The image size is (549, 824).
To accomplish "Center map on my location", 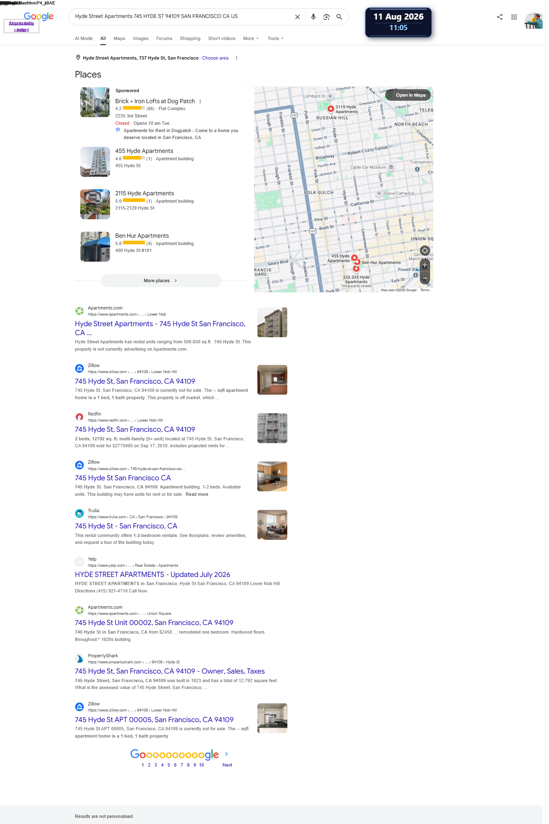I will pyautogui.click(x=425, y=250).
